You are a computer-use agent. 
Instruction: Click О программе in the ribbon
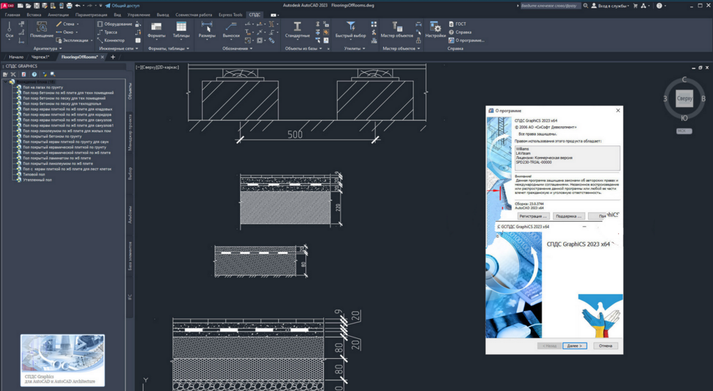tap(467, 40)
